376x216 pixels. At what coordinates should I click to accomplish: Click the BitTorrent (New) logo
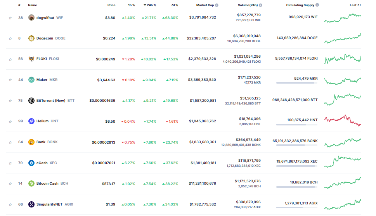(31, 101)
